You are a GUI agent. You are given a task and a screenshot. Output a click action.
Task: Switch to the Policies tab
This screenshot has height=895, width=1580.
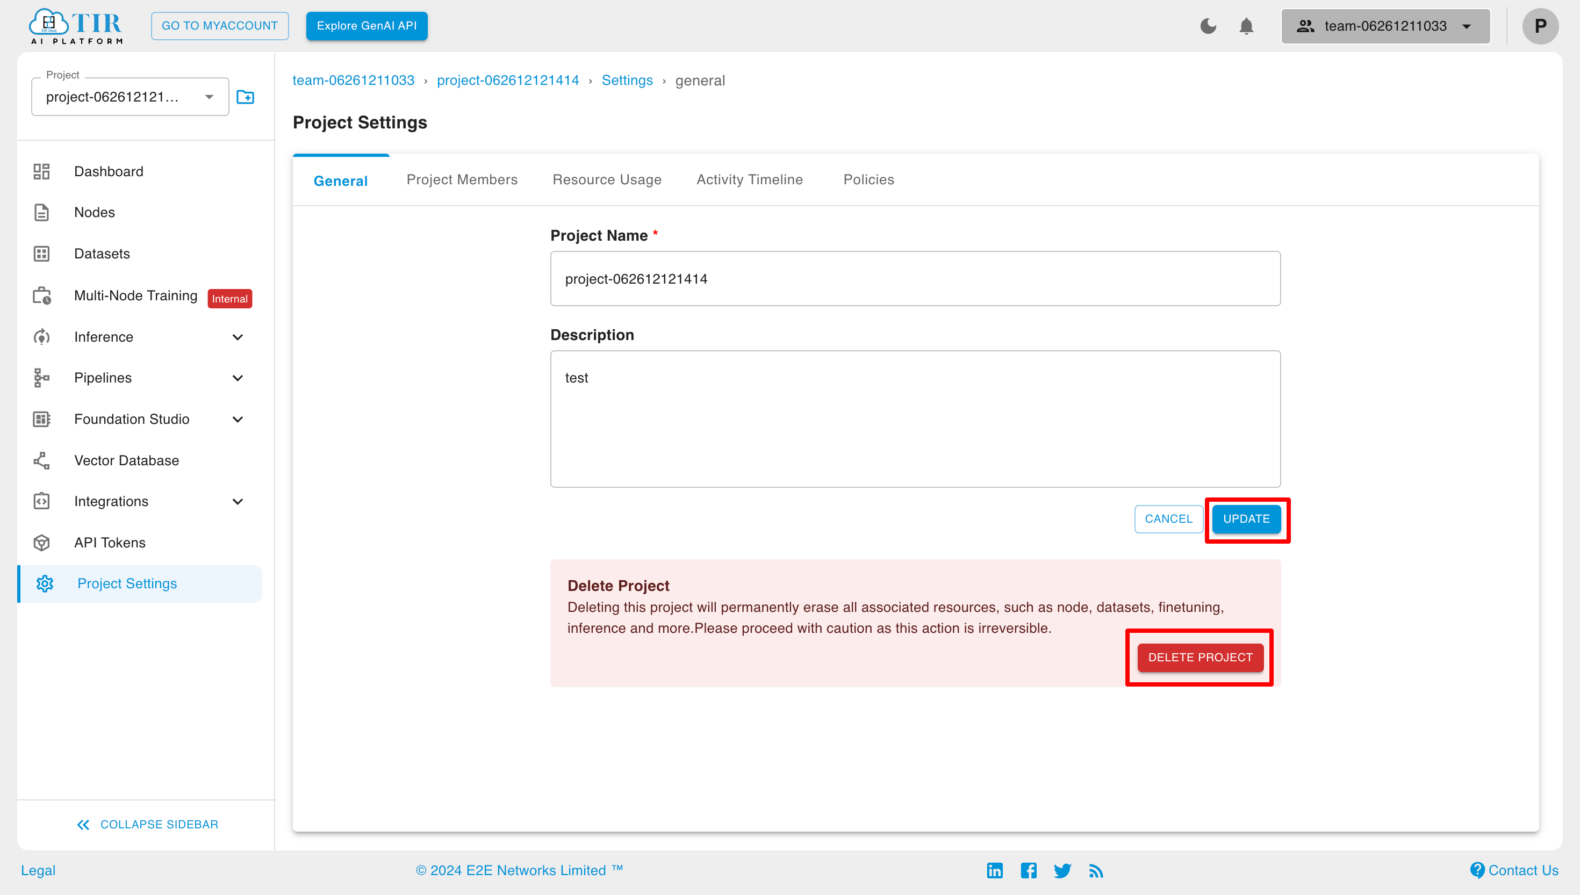tap(868, 179)
